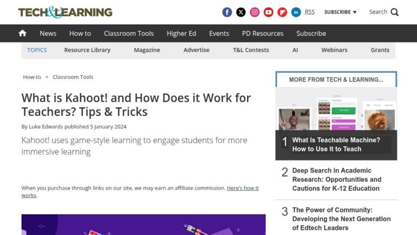The height and width of the screenshot is (235, 417).
Task: Click the TOPICS label in the topics bar
Action: pyautogui.click(x=37, y=50)
